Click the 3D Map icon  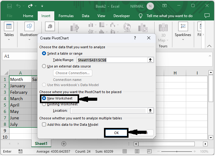pos(163,27)
